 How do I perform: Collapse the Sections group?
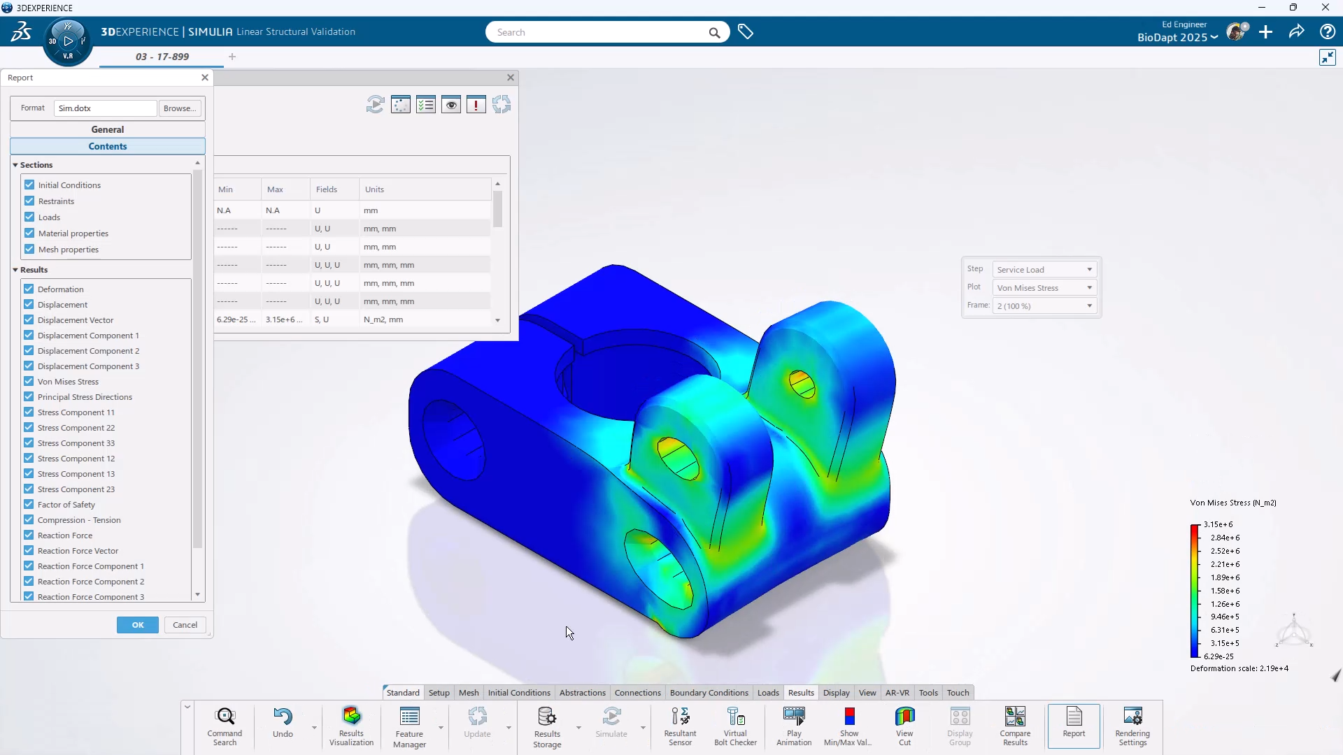[x=15, y=165]
